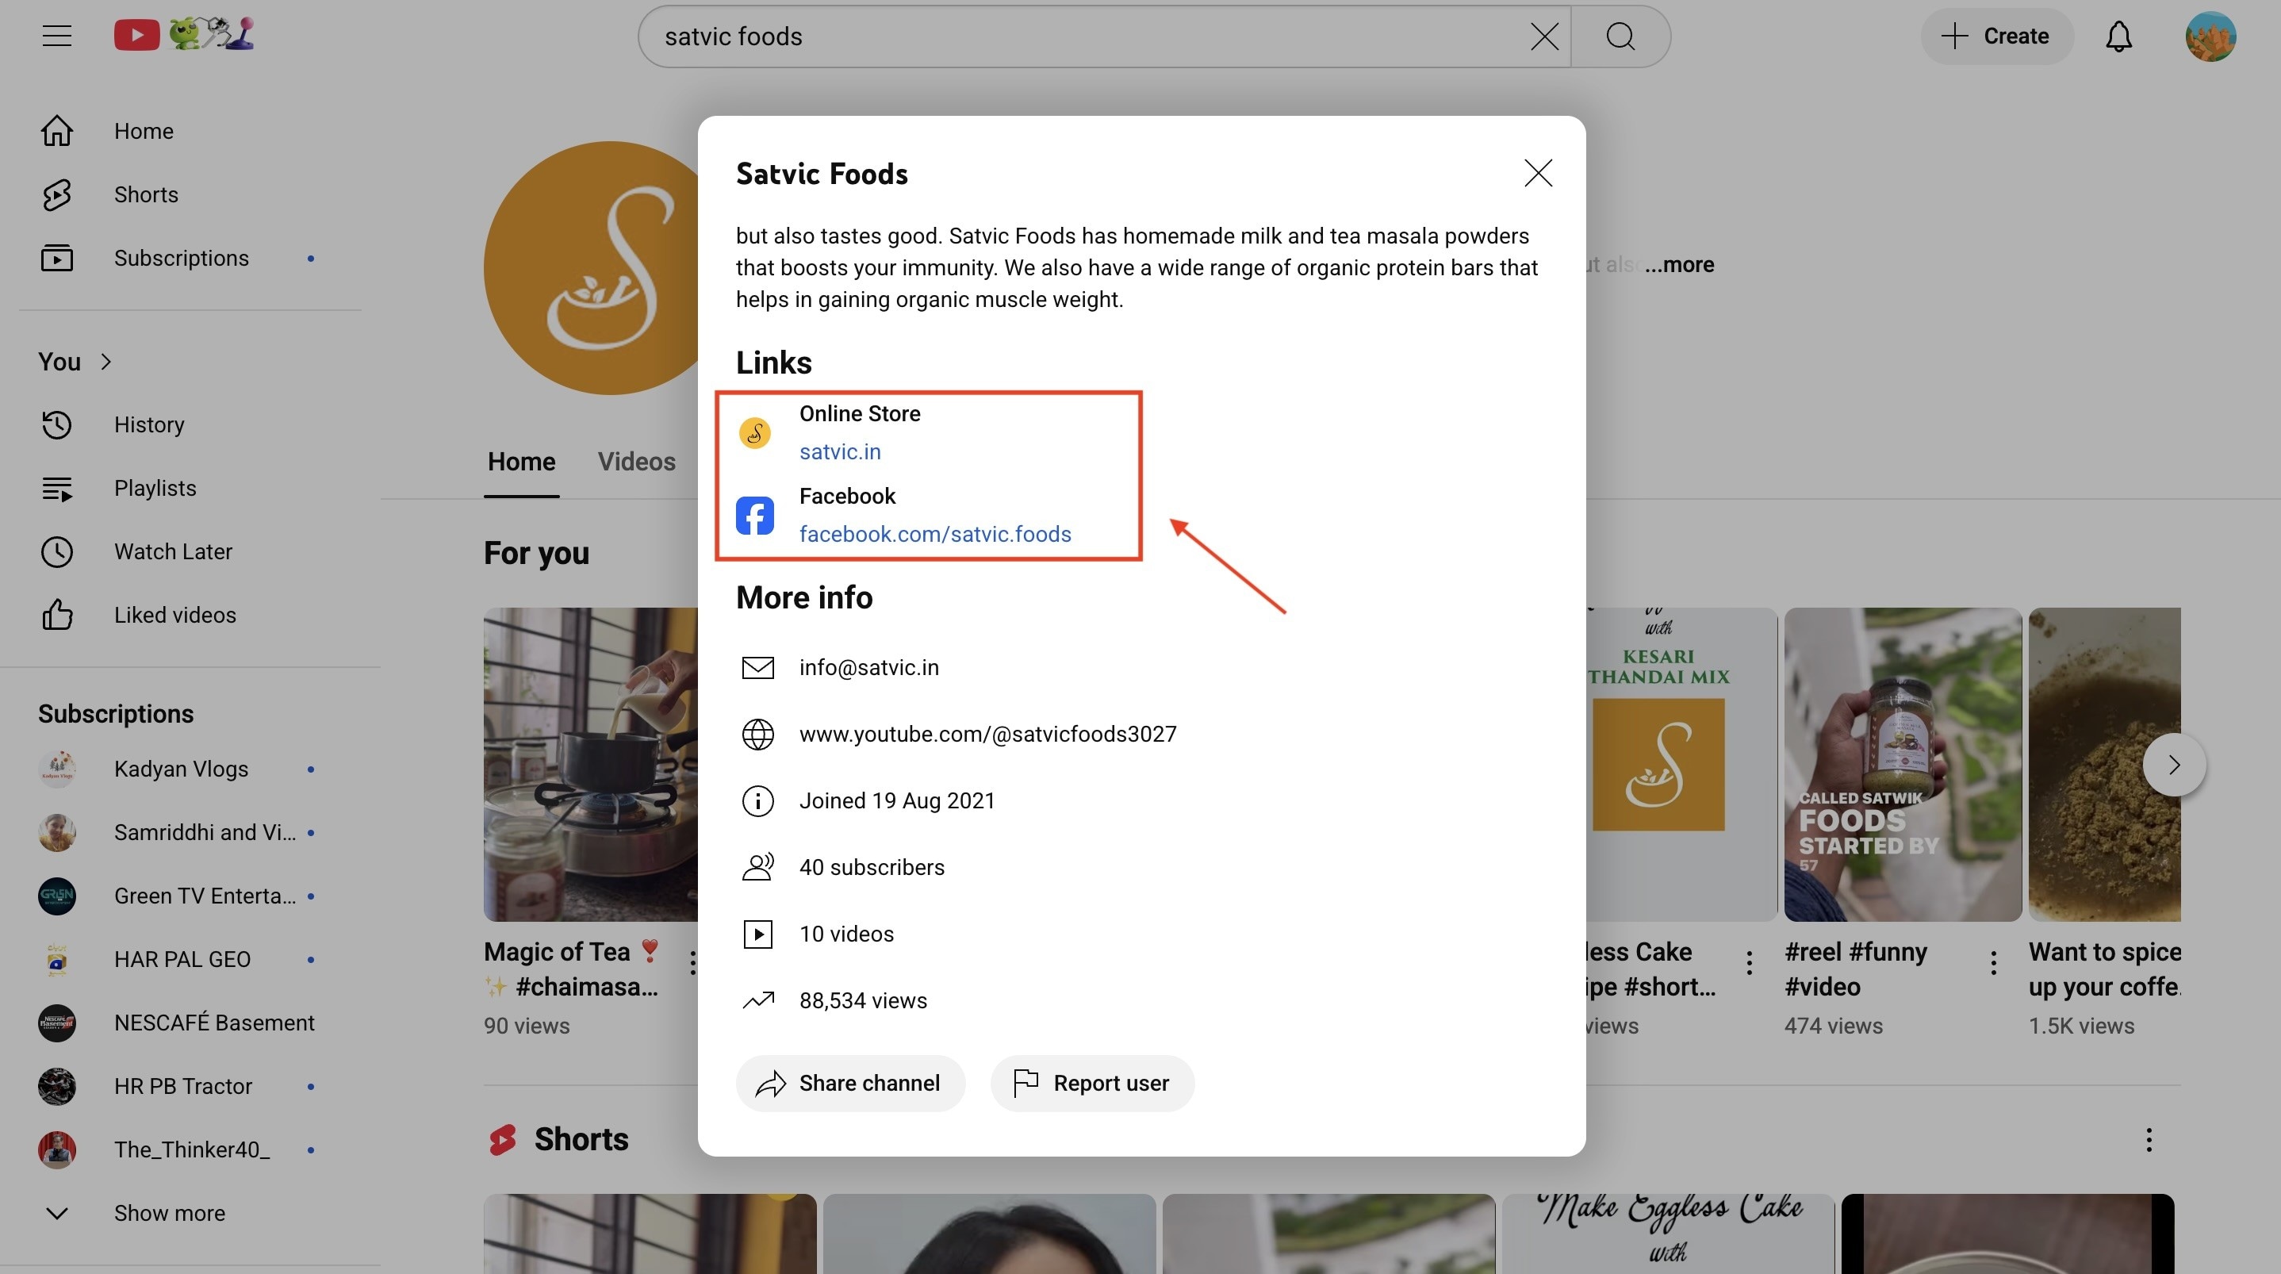Click the Create button
This screenshot has width=2281, height=1274.
1995,36
